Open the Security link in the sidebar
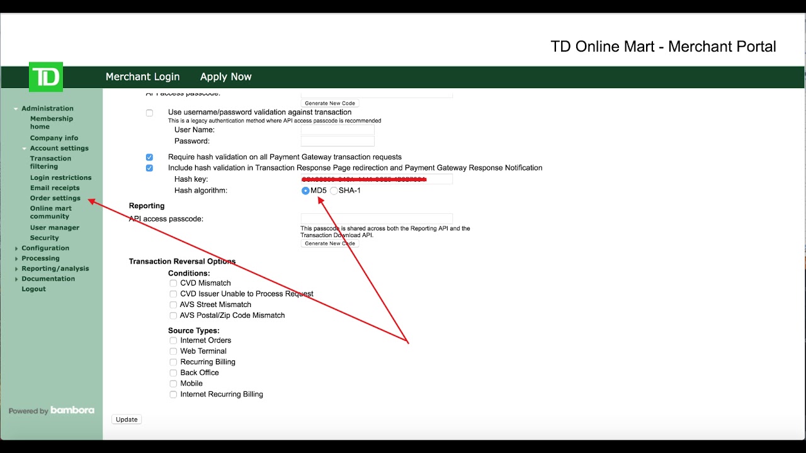The height and width of the screenshot is (453, 806). tap(44, 238)
